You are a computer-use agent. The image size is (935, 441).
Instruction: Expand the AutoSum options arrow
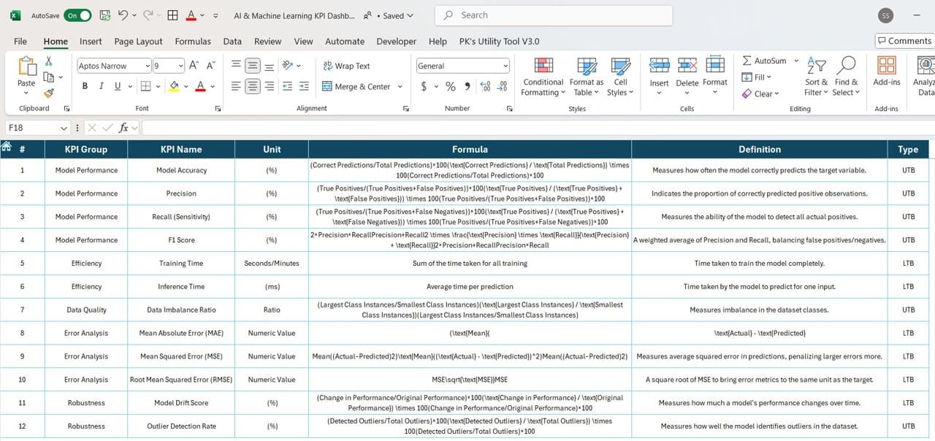click(796, 61)
